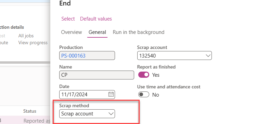
Task: Click the Select button
Action: point(68,19)
